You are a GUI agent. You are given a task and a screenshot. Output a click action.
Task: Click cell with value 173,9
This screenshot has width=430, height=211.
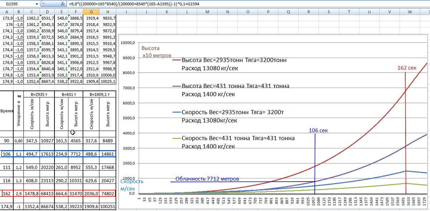click(x=7, y=18)
